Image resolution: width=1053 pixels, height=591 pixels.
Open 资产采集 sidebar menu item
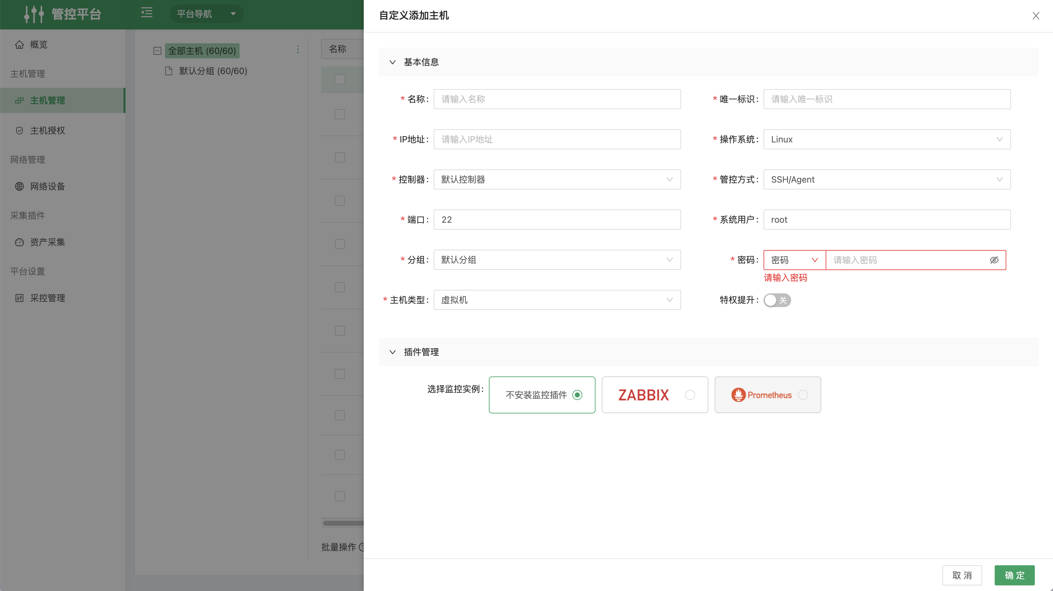(62, 242)
